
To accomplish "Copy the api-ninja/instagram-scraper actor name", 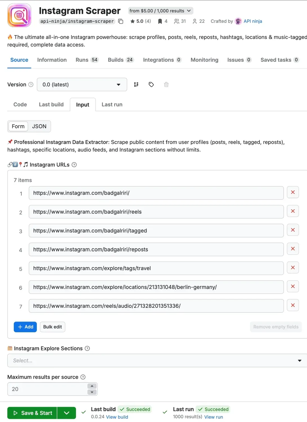I will pos(121,21).
